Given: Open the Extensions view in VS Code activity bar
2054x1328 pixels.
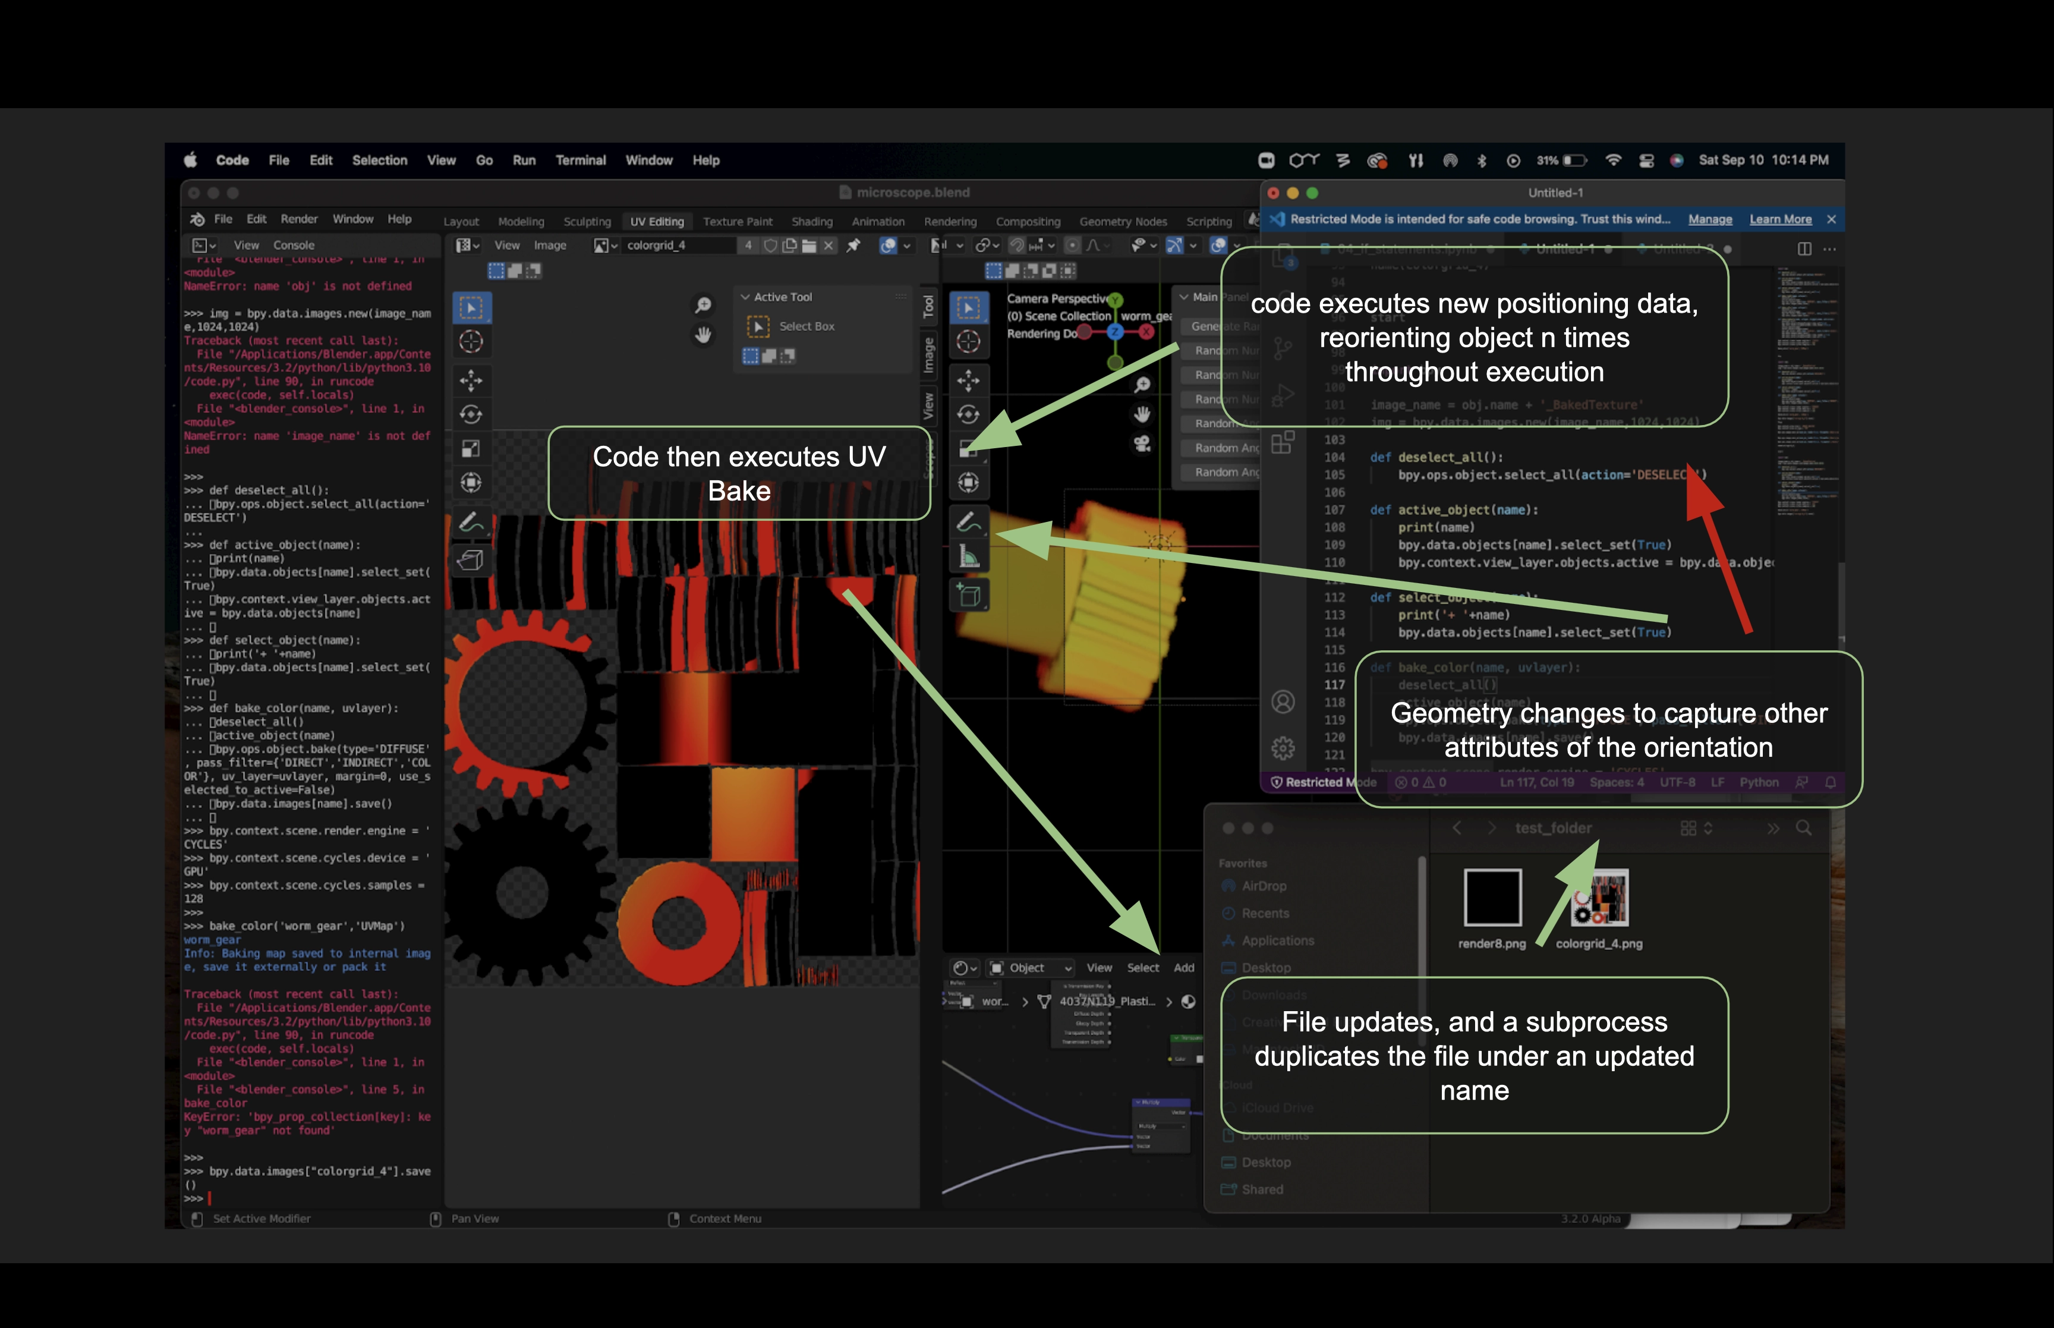Looking at the screenshot, I should coord(1283,442).
